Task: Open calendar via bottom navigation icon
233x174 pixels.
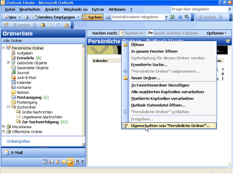Action: [x=45, y=162]
